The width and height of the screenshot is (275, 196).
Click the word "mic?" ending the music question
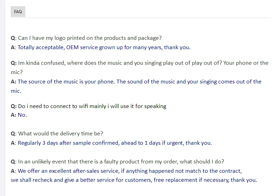coord(16,72)
